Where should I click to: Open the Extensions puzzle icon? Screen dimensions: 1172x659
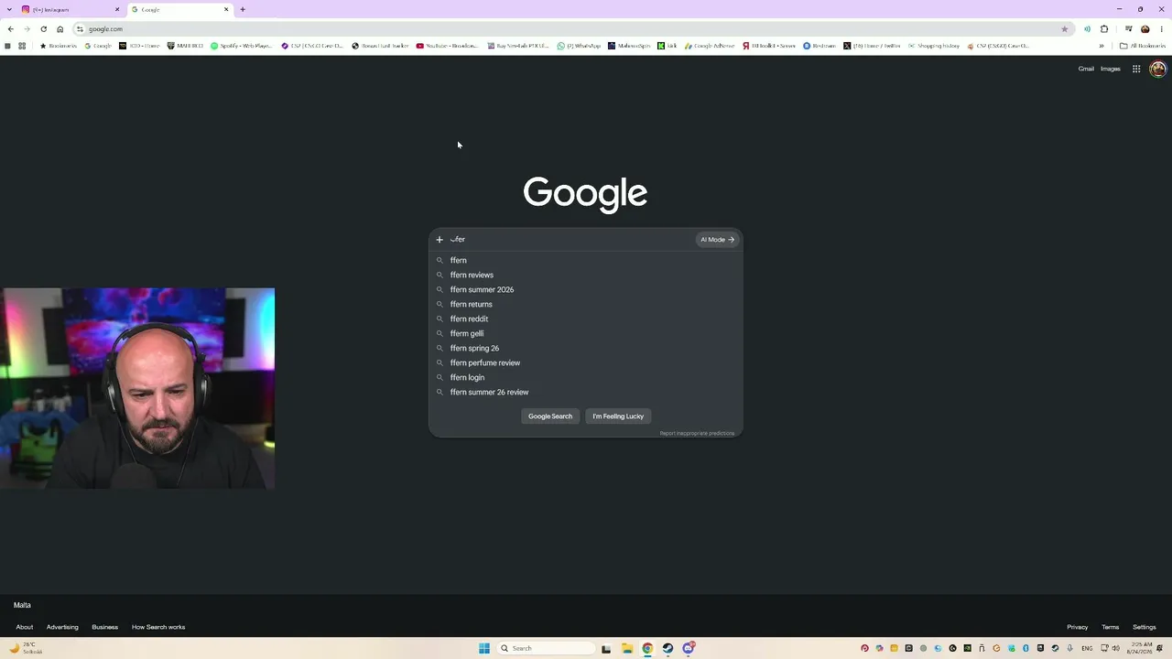click(x=1104, y=29)
